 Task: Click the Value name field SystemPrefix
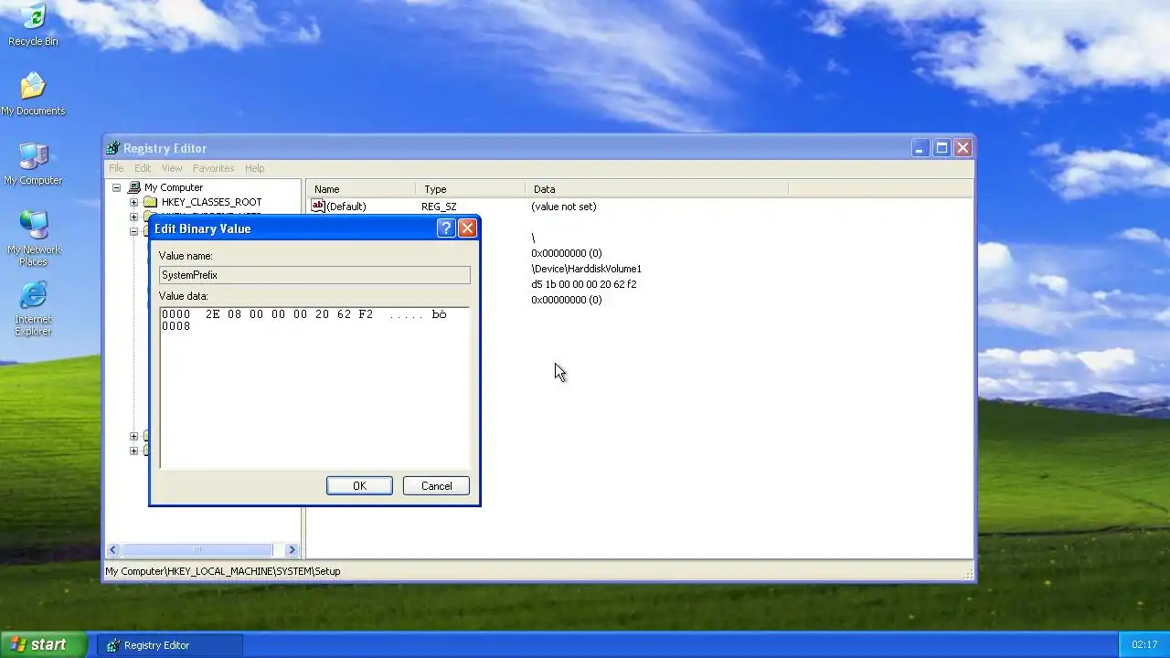coord(314,275)
